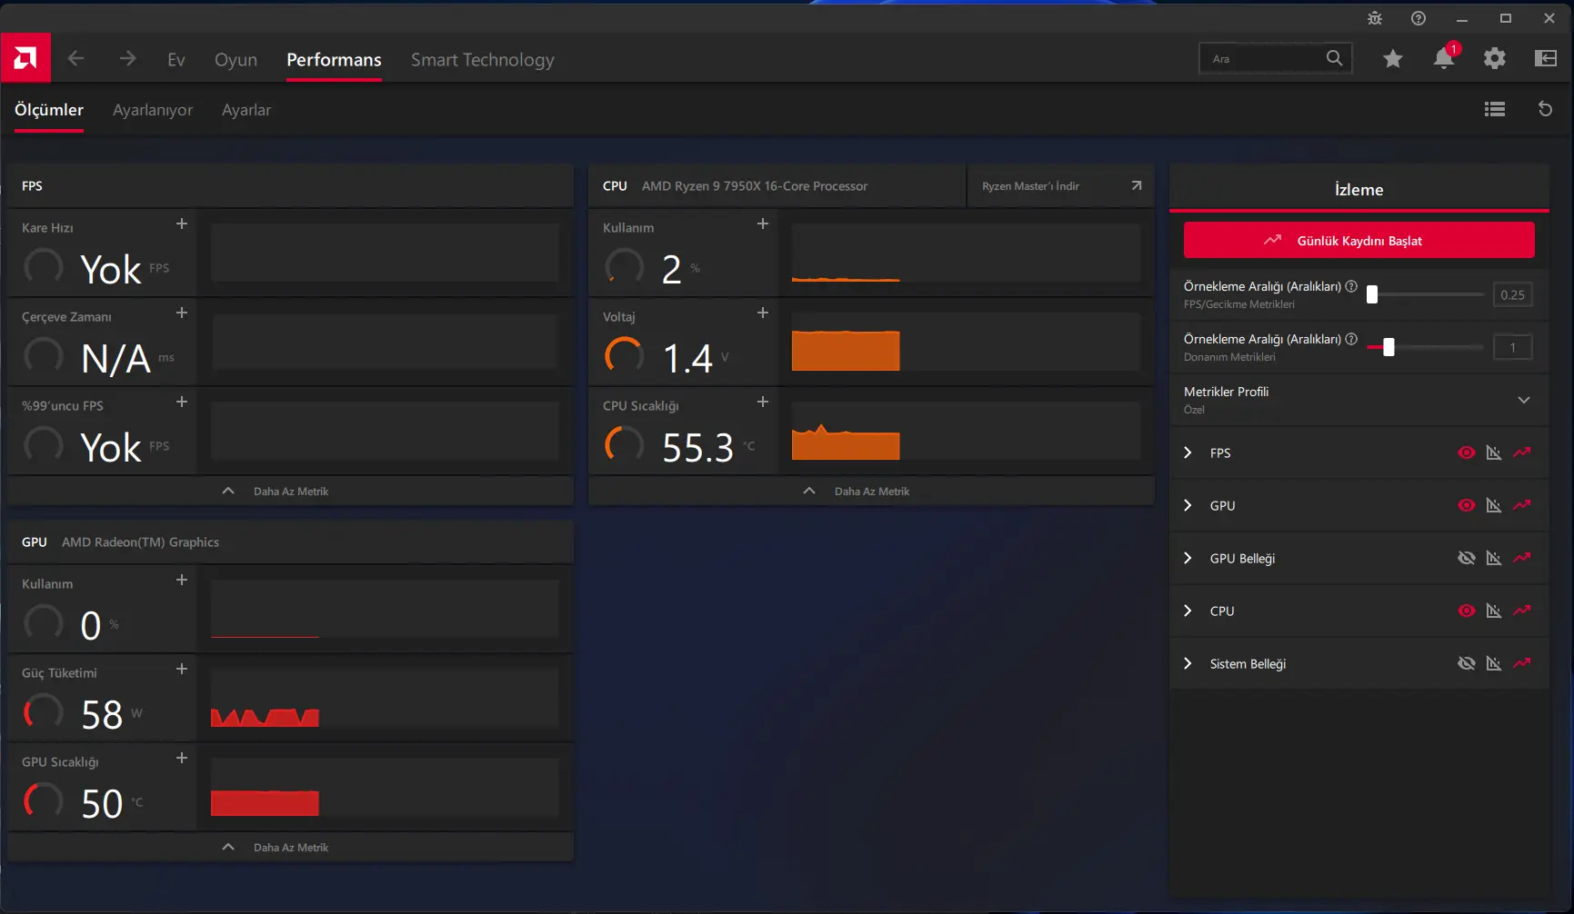Image resolution: width=1574 pixels, height=914 pixels.
Task: Open the bug report icon
Action: coord(1375,18)
